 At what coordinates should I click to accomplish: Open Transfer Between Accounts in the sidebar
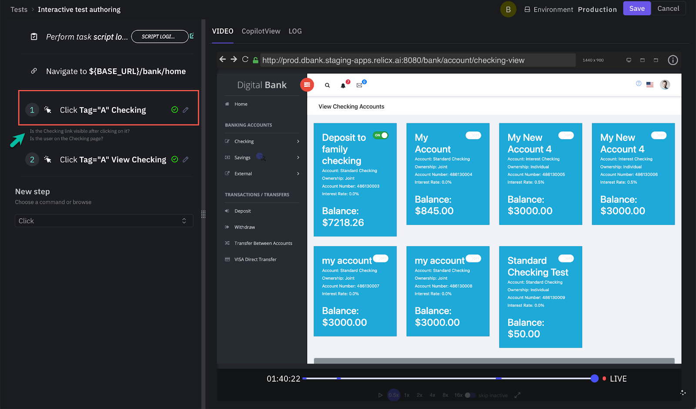coord(263,243)
